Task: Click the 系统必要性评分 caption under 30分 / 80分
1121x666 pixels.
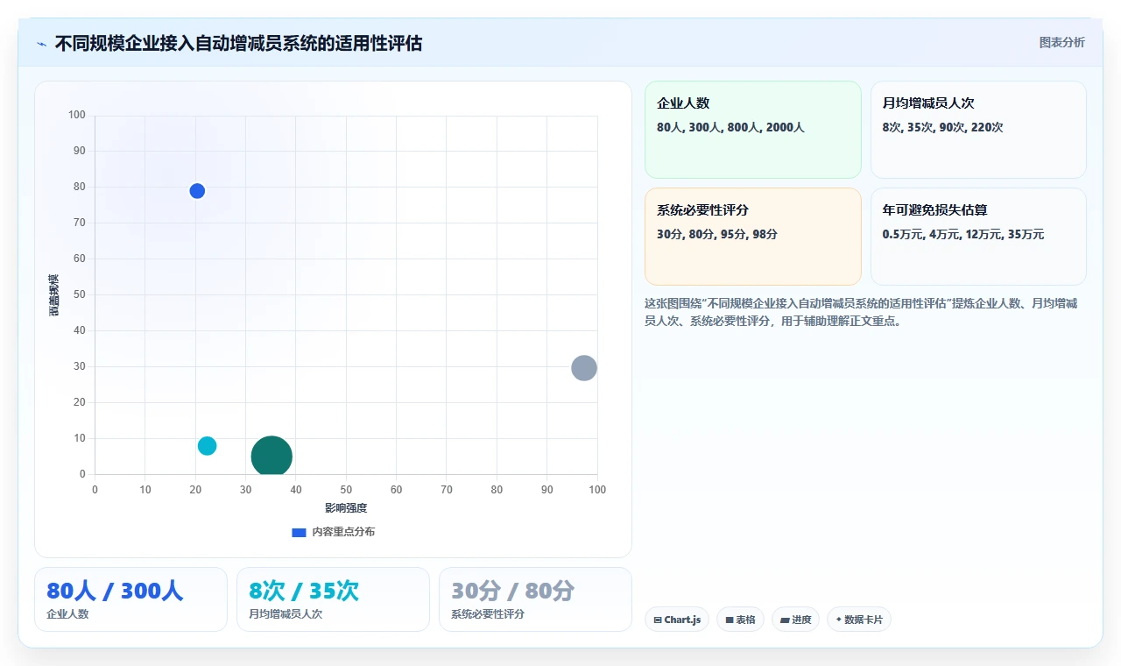Action: pyautogui.click(x=488, y=614)
